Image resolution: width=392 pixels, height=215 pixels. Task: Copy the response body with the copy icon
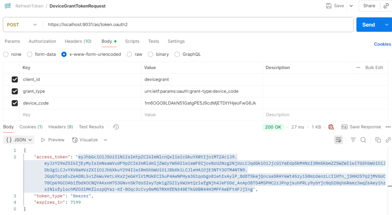[378, 140]
